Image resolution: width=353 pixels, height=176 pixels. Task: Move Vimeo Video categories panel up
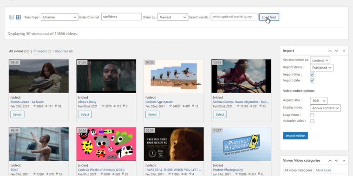[330, 161]
